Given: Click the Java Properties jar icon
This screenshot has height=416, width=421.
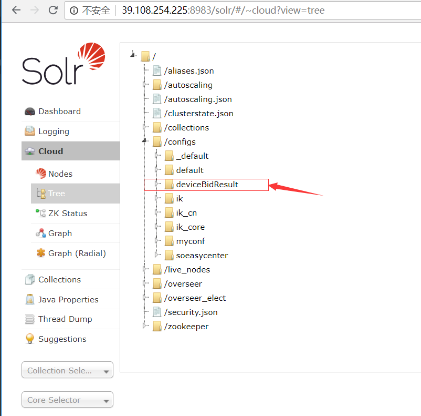Looking at the screenshot, I should (30, 299).
